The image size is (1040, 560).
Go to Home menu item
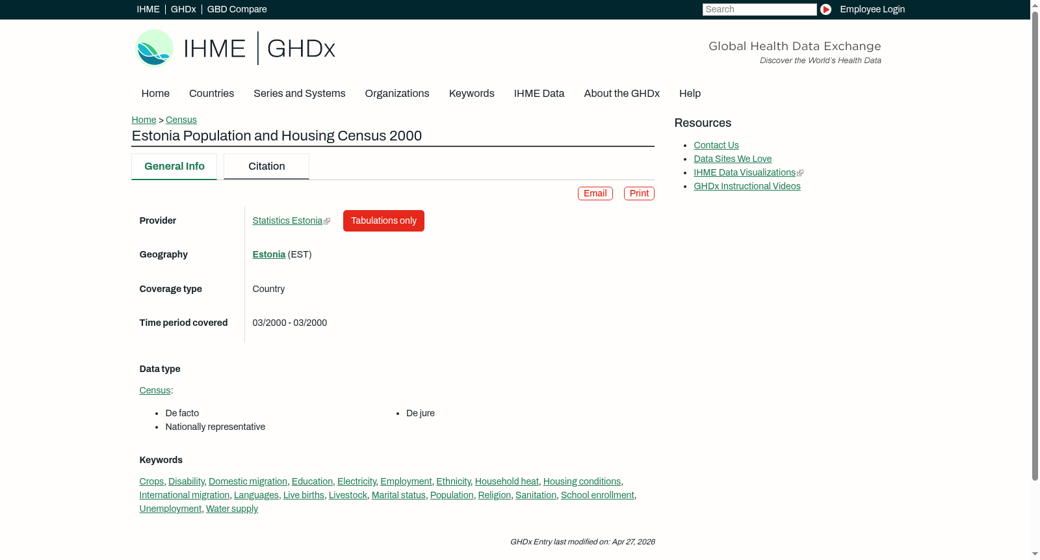click(155, 93)
